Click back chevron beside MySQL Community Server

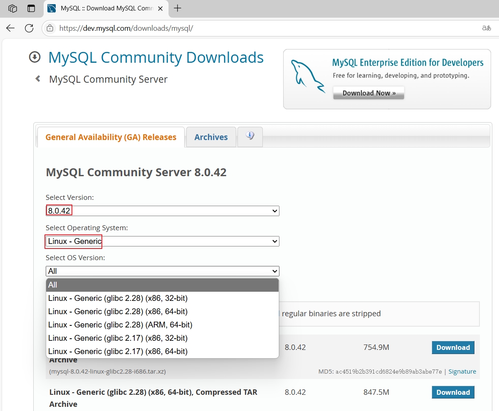[x=38, y=79]
